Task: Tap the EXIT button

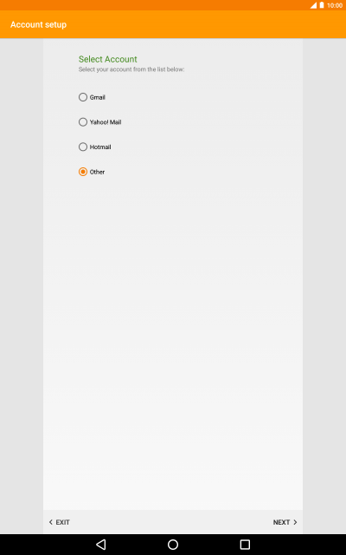Action: pyautogui.click(x=60, y=522)
